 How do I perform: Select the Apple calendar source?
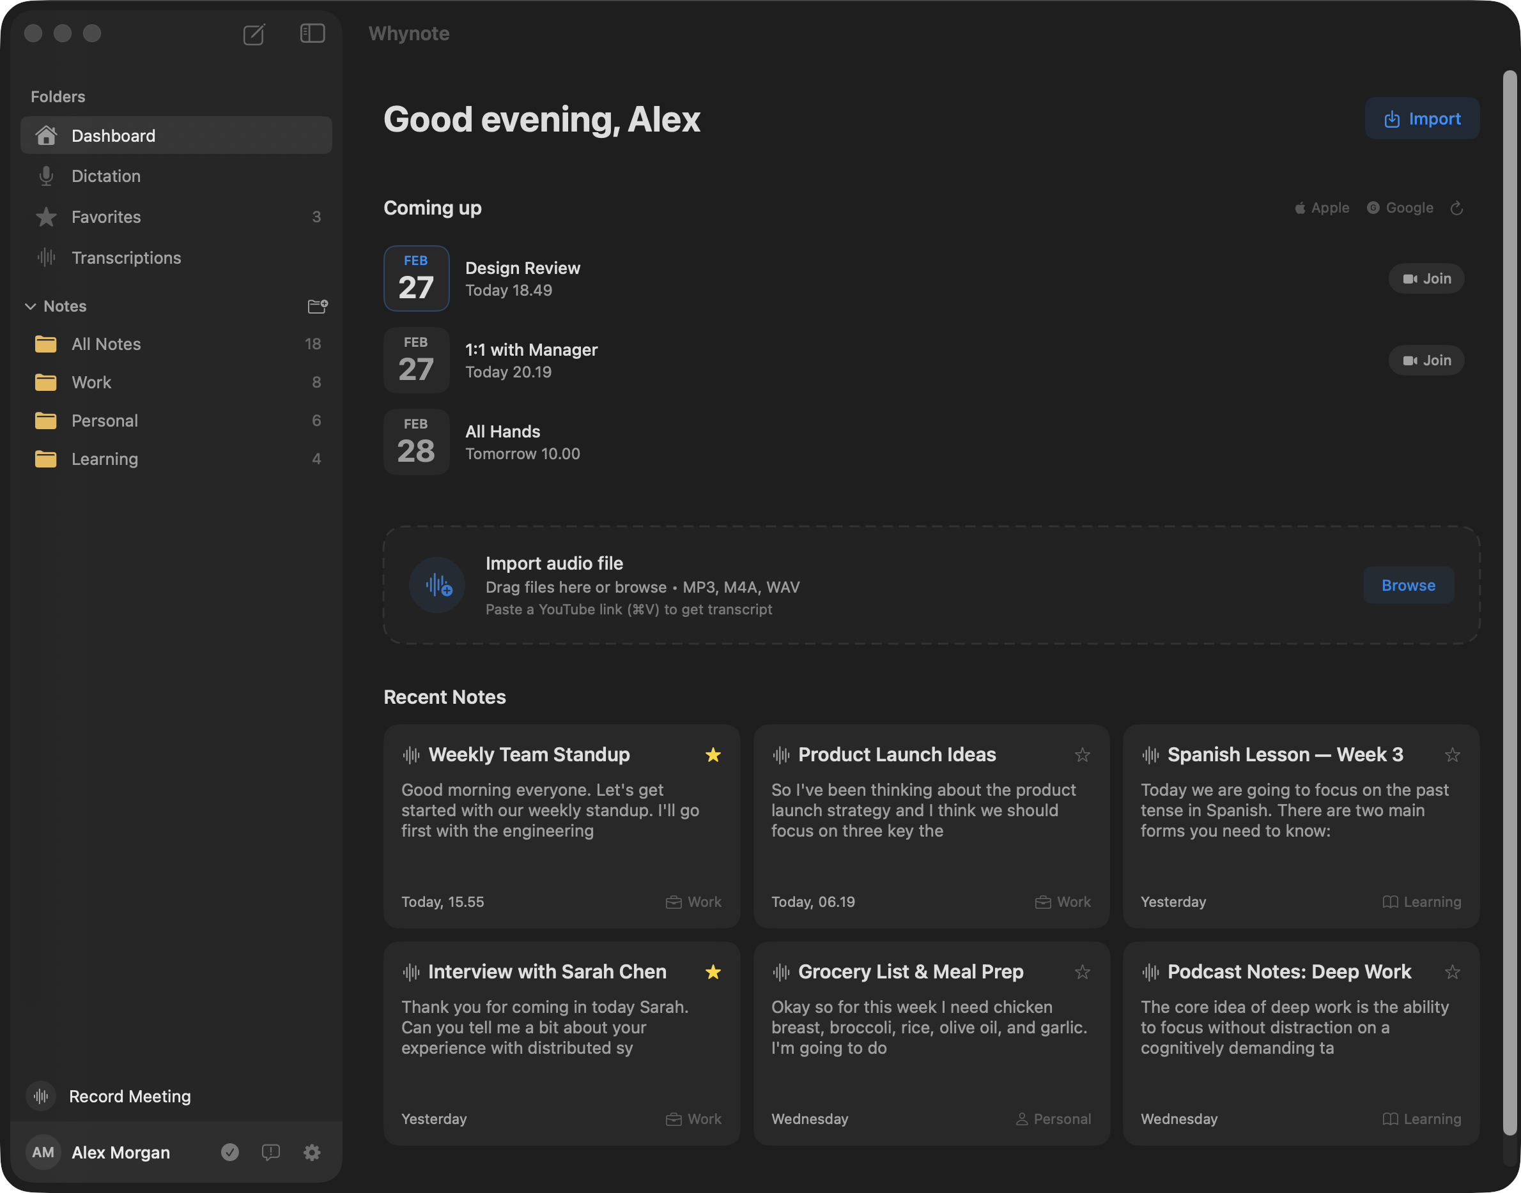(1322, 208)
